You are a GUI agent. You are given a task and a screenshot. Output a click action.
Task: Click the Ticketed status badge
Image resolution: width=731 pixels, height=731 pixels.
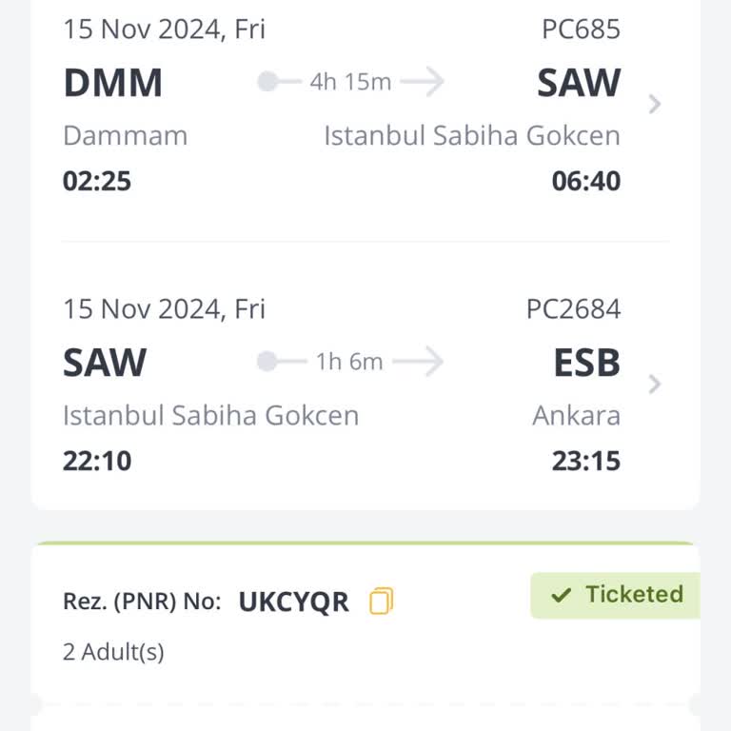point(617,595)
